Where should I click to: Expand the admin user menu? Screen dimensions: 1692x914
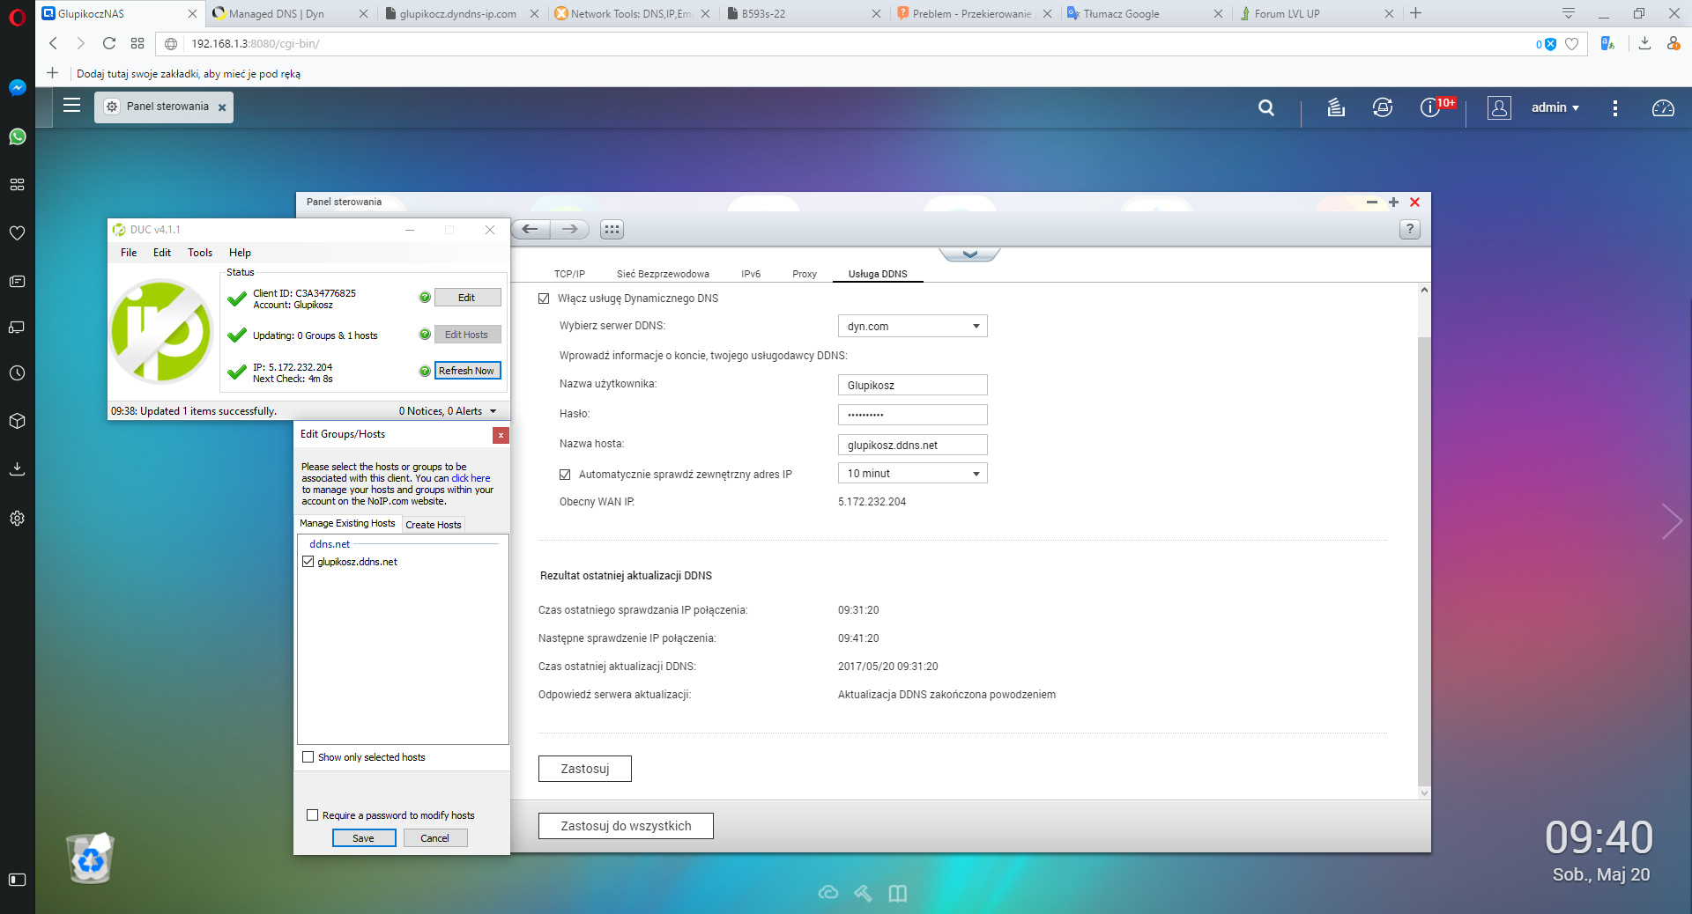pyautogui.click(x=1555, y=107)
